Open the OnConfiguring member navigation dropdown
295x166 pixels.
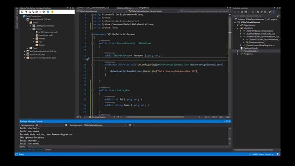(x=205, y=11)
